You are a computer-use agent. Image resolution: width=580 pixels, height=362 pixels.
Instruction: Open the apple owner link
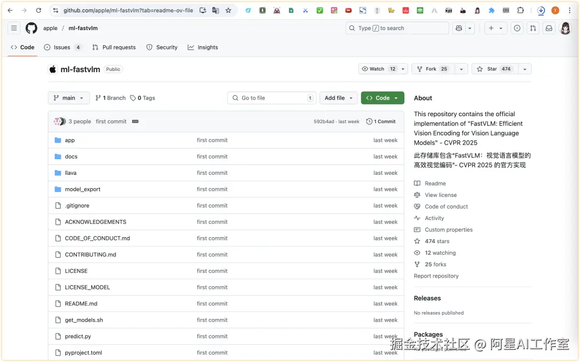point(50,28)
